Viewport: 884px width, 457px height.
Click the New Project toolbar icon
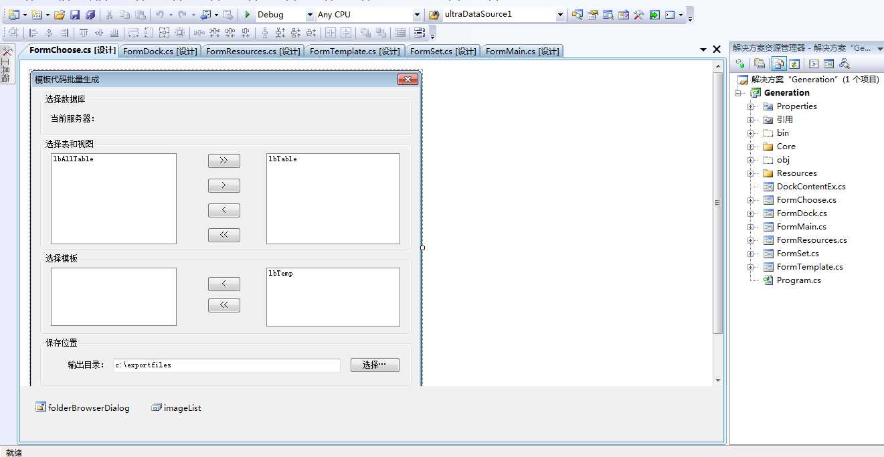tap(13, 15)
